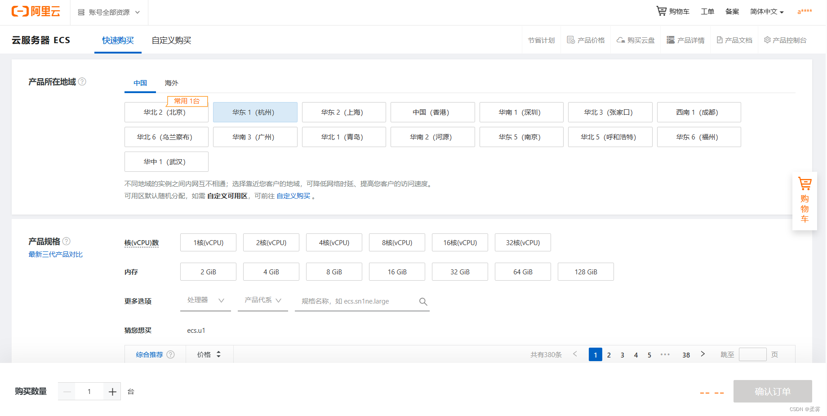Choose 4核(vCPU) option
827x416 pixels.
334,242
